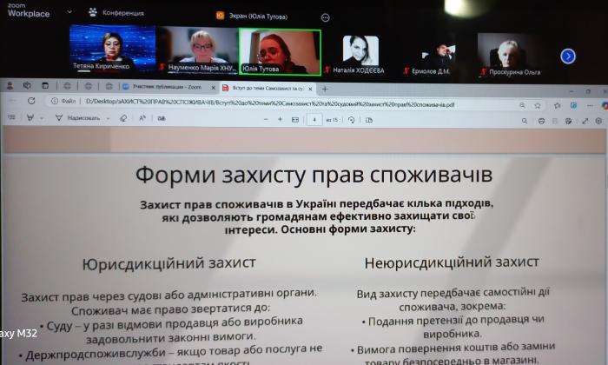Open a new browser tab with plus
The width and height of the screenshot is (608, 365).
[x=325, y=88]
